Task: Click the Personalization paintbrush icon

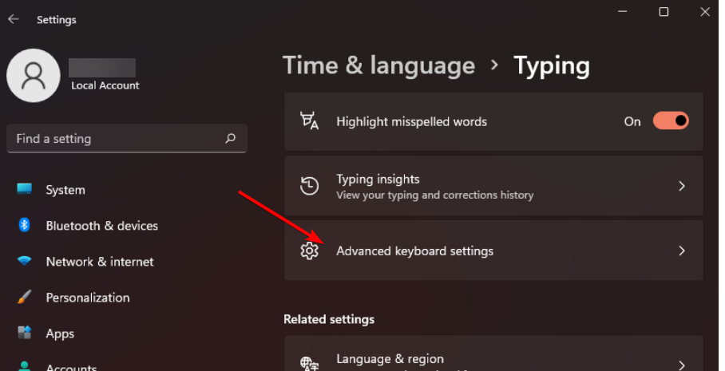Action: [25, 298]
